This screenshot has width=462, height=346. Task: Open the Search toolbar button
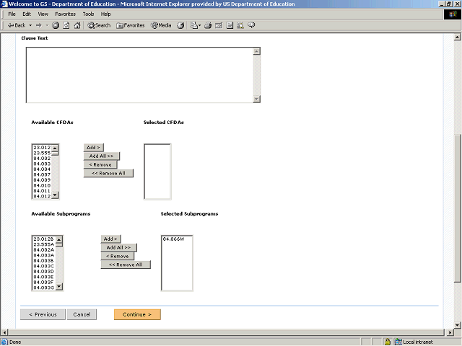click(x=99, y=25)
